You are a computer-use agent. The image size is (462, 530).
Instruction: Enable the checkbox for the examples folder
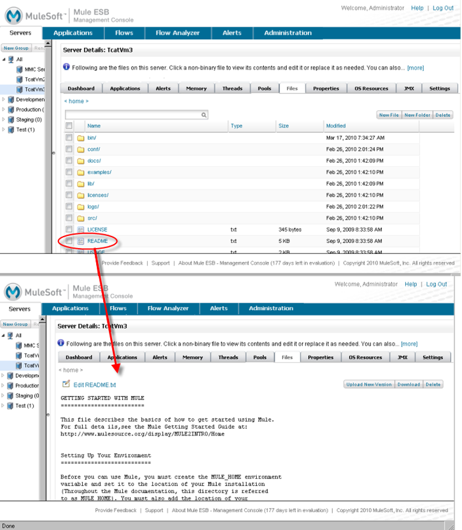[x=69, y=172]
